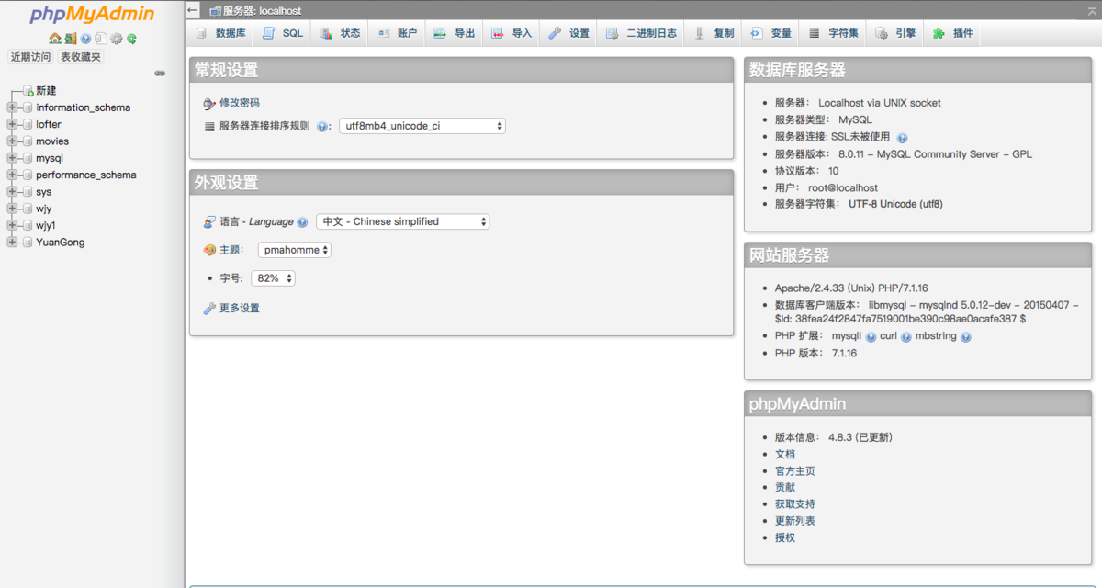
Task: Click the chain link icon above the database tree
Action: coord(160,73)
